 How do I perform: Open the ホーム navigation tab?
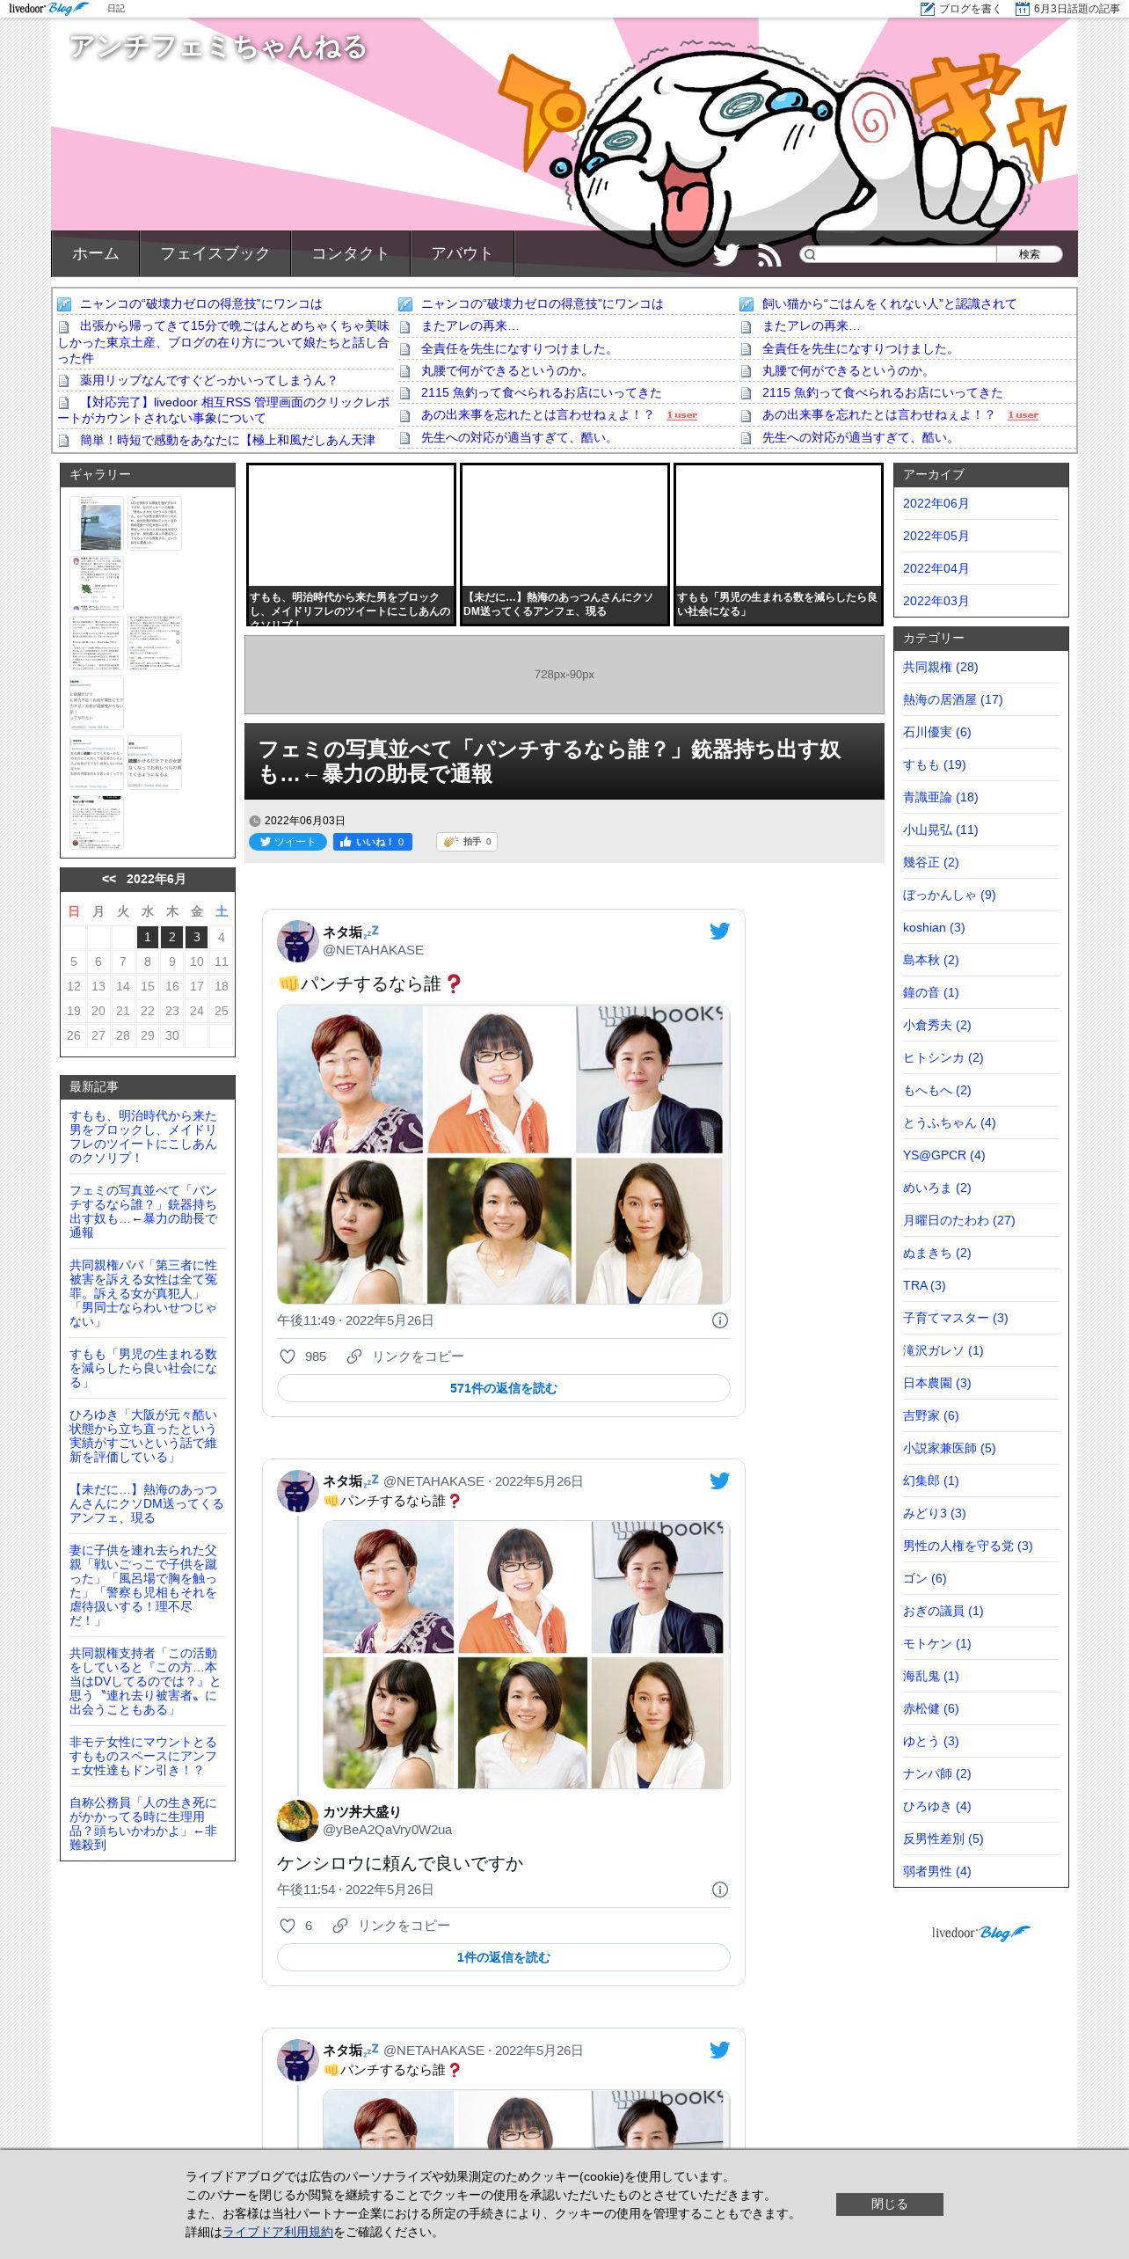coord(96,253)
